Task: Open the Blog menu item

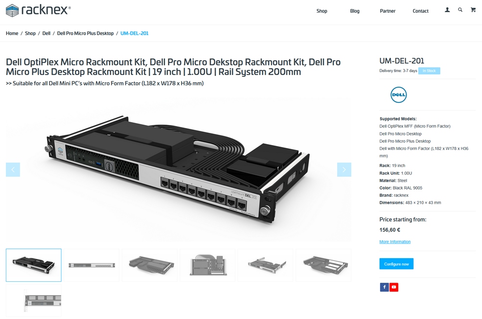Action: point(355,11)
